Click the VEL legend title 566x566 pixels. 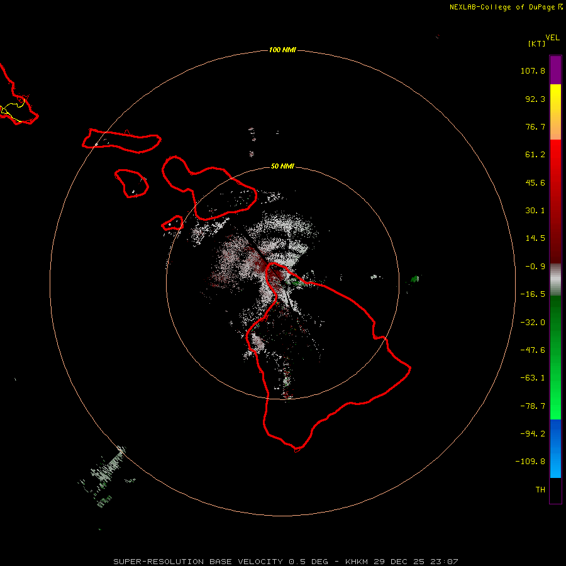pyautogui.click(x=552, y=38)
